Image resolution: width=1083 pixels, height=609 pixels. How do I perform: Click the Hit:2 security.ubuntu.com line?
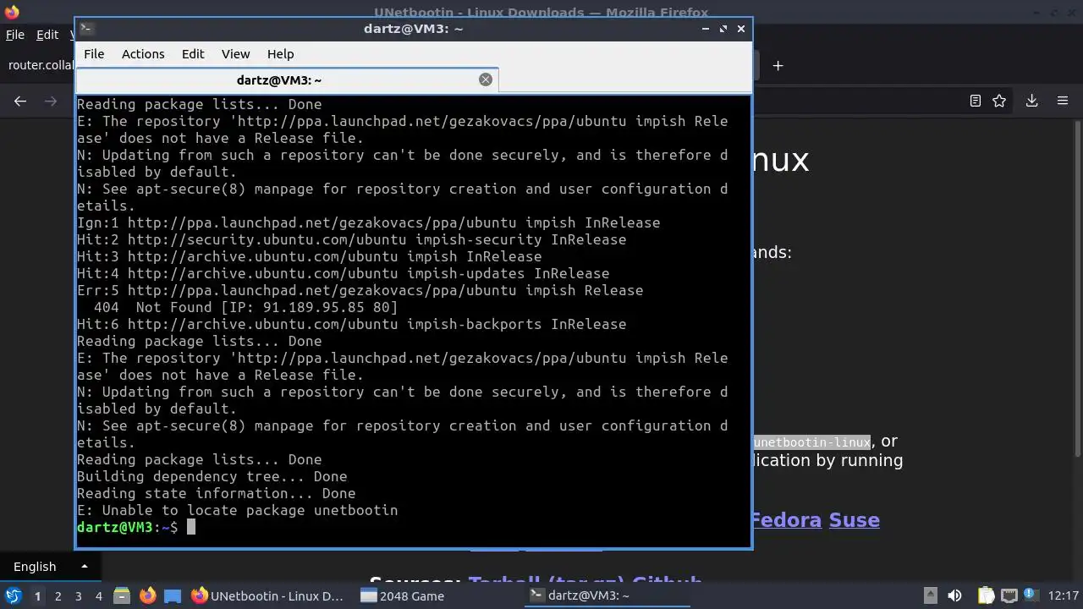351,239
